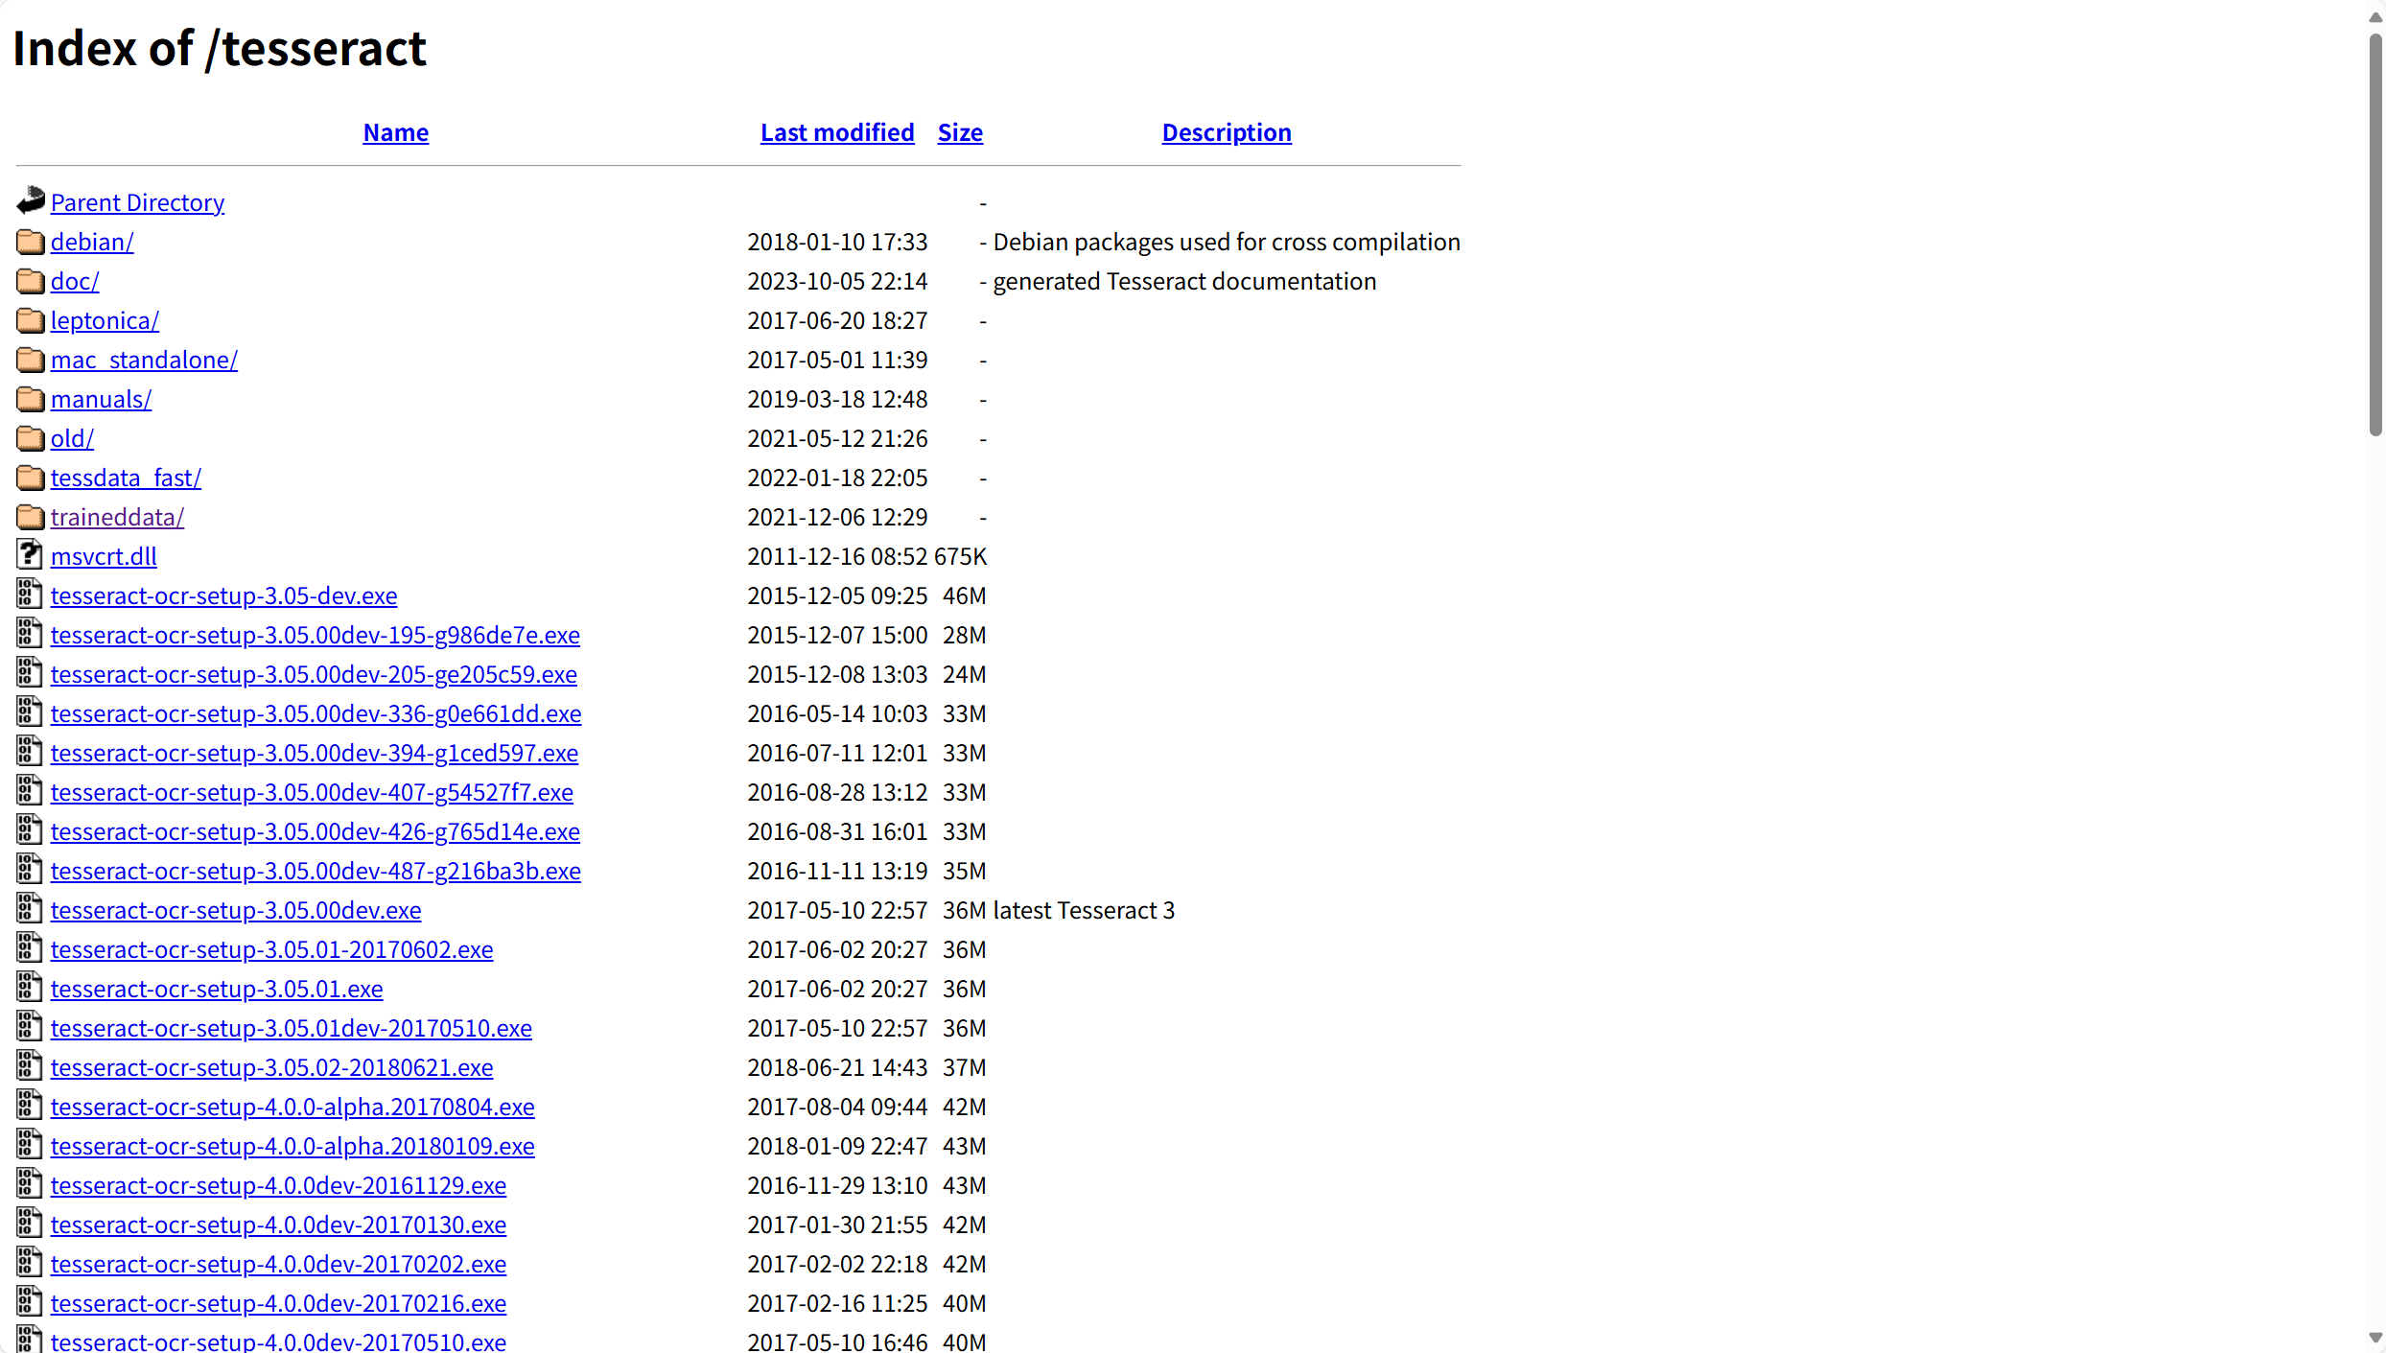Click the folder icon beside traineddata/

(31, 517)
